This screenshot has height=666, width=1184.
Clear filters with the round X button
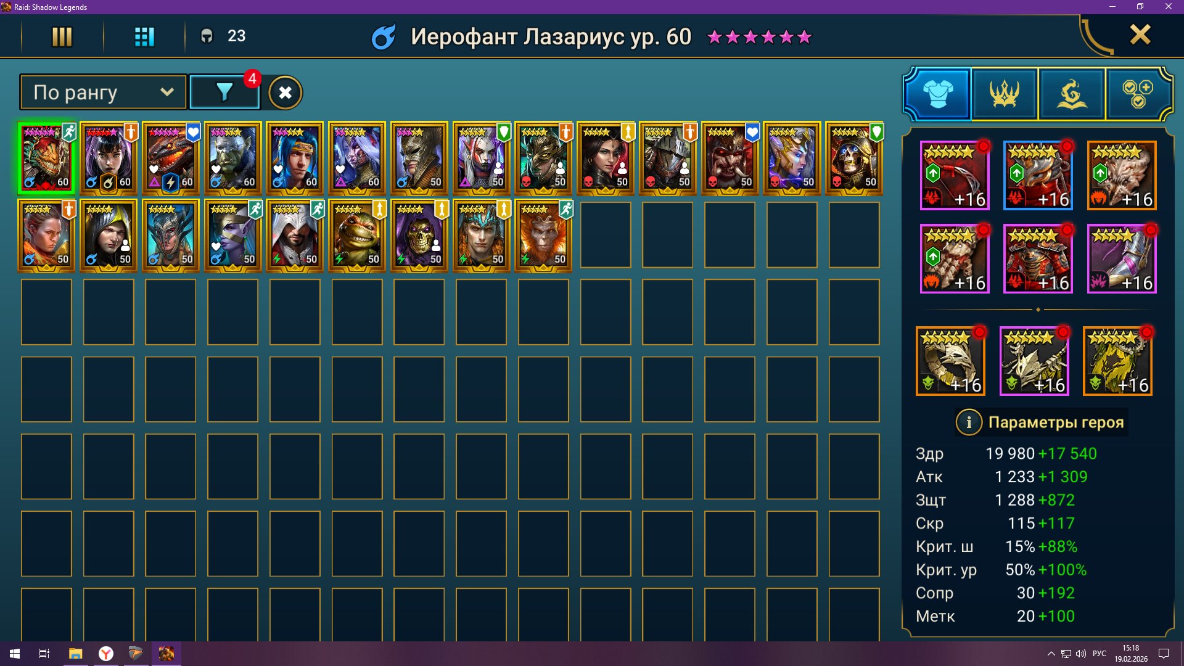tap(285, 92)
